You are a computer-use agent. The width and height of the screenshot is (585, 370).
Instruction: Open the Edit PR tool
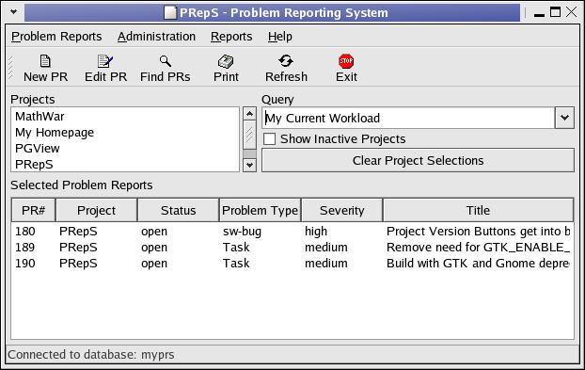[105, 69]
